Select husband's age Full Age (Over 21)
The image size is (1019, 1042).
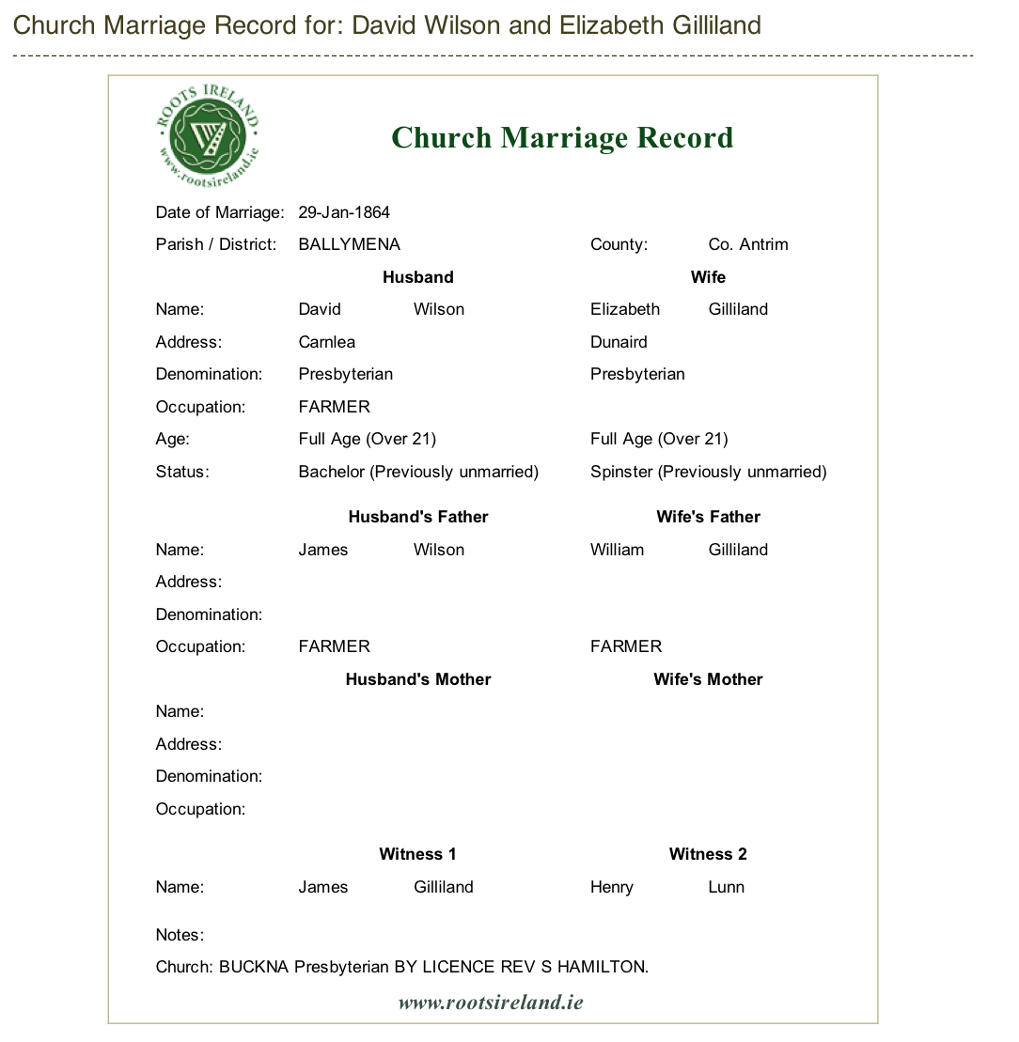(368, 440)
